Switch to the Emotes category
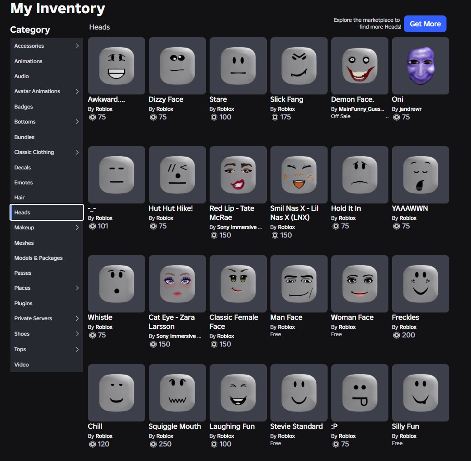The width and height of the screenshot is (471, 461). [47, 183]
